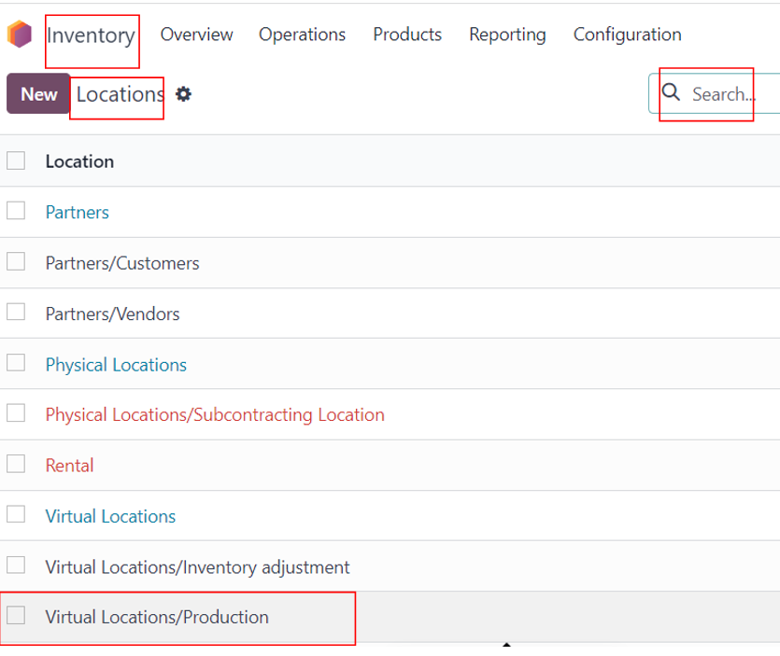The image size is (780, 656).
Task: Check the box for Rental row
Action: [x=16, y=464]
